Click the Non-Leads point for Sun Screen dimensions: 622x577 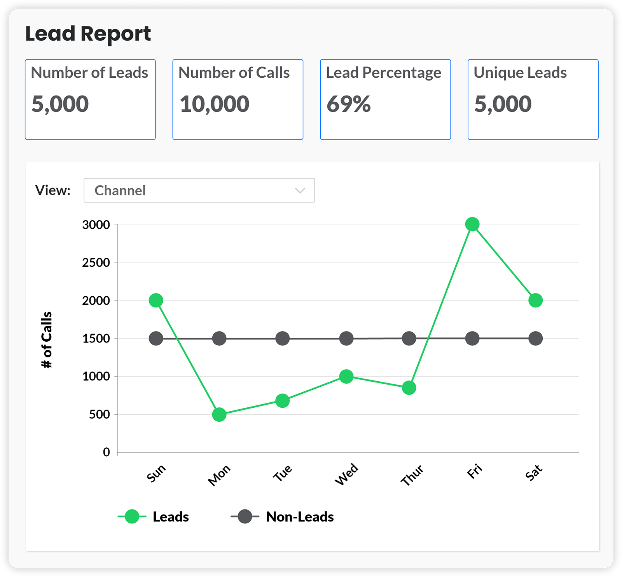pyautogui.click(x=156, y=338)
